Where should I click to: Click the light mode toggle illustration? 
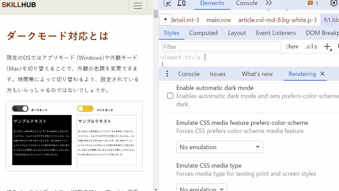85,109
